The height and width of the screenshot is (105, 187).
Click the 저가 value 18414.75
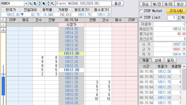tap(179, 54)
